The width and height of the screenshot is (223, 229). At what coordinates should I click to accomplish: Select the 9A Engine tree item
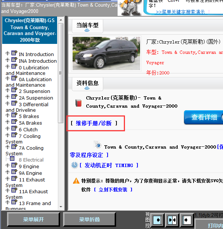pos(30,173)
